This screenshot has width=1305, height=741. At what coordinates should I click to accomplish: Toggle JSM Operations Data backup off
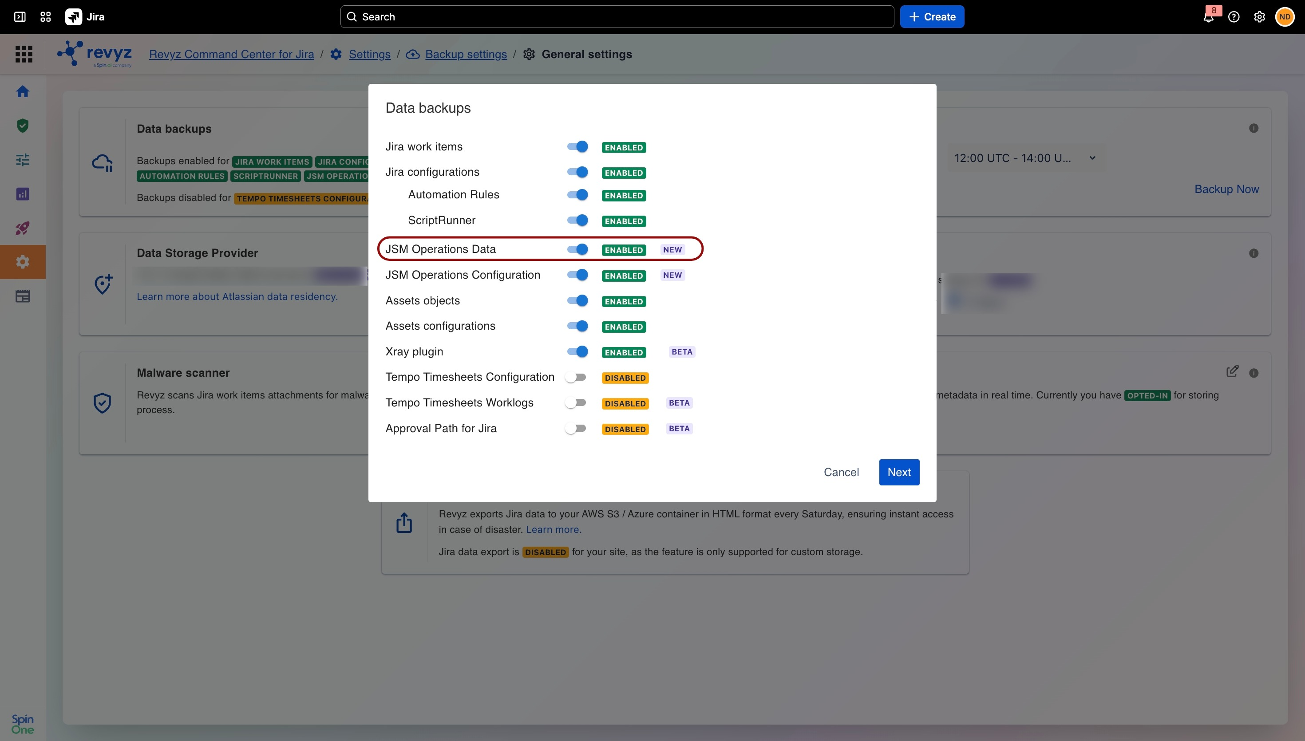click(x=577, y=249)
